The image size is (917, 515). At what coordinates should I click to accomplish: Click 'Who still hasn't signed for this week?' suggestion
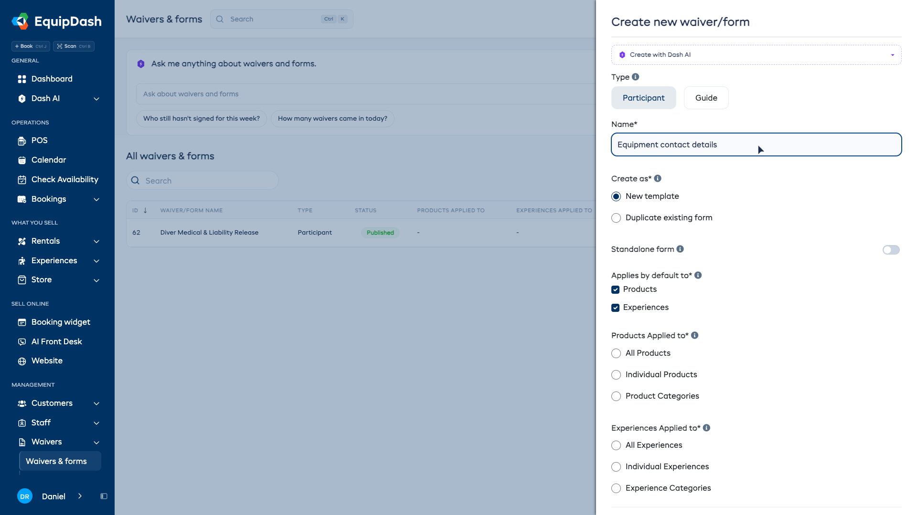tap(202, 119)
